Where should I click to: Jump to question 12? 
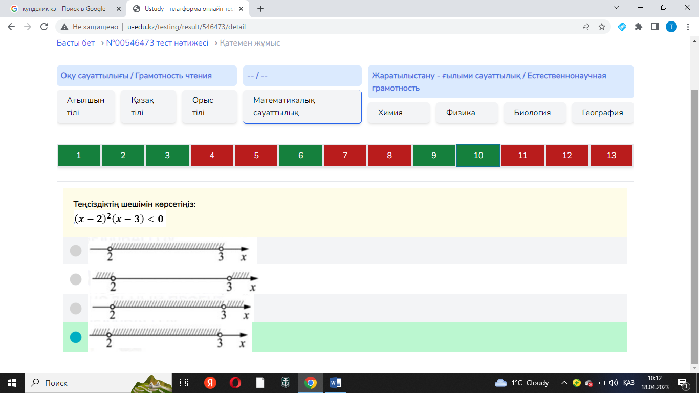click(x=567, y=156)
